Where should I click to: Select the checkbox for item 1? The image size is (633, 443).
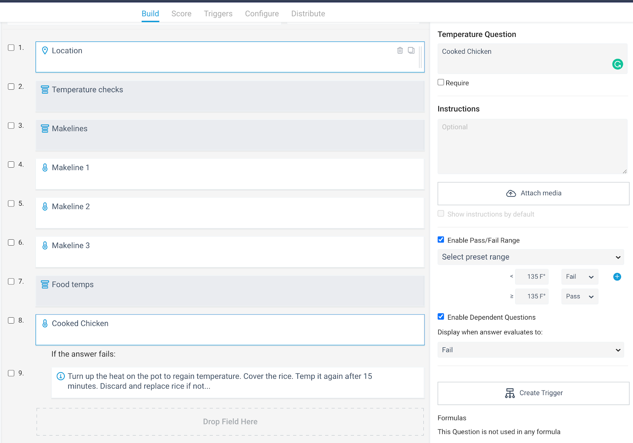point(11,47)
